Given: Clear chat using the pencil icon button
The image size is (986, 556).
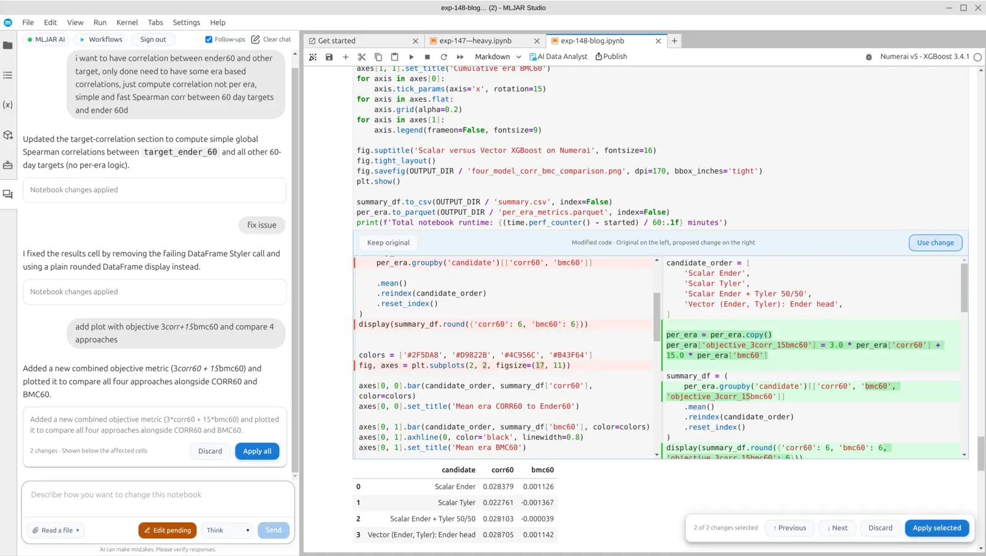Looking at the screenshot, I should (x=271, y=39).
